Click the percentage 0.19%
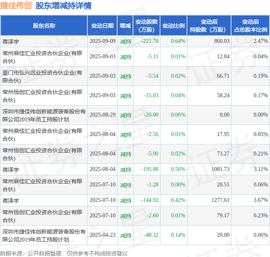The width and height of the screenshot is (270, 257). click(x=261, y=76)
